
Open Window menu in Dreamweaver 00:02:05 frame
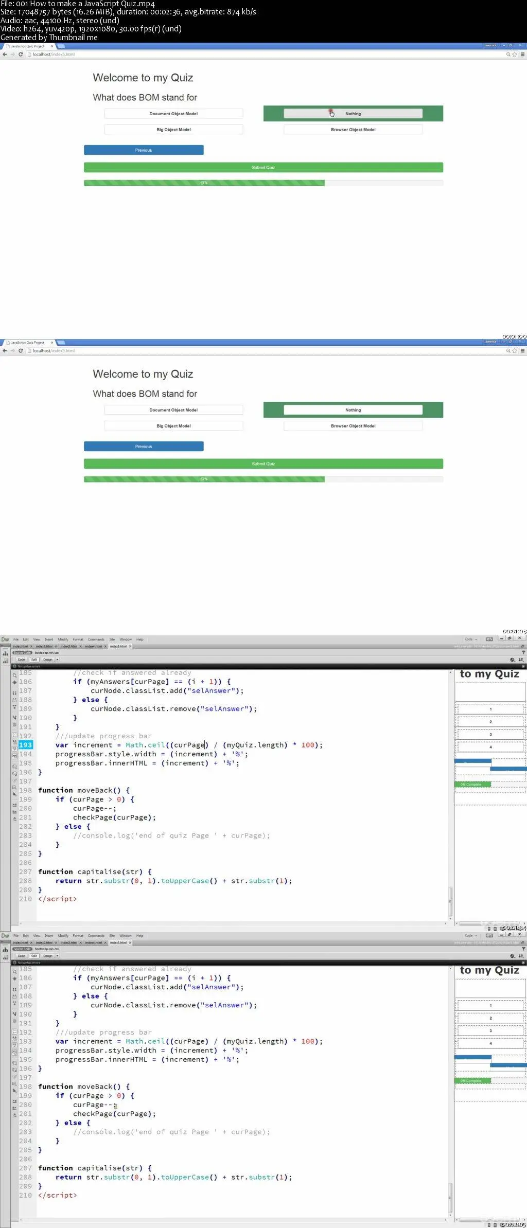126,936
